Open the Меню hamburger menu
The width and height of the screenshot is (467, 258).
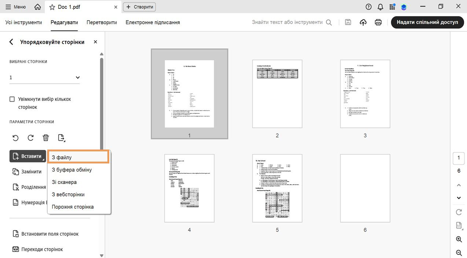(x=15, y=7)
